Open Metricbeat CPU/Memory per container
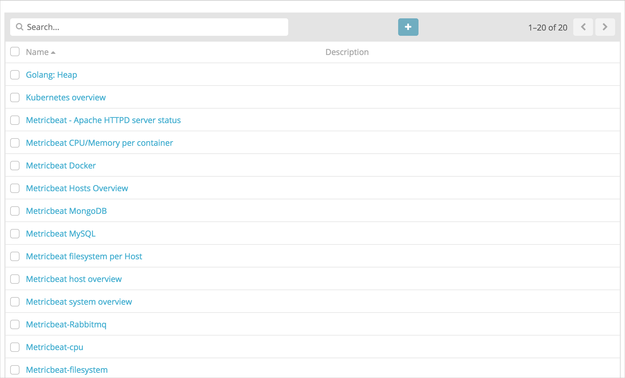Viewport: 625px width, 378px height. click(99, 143)
